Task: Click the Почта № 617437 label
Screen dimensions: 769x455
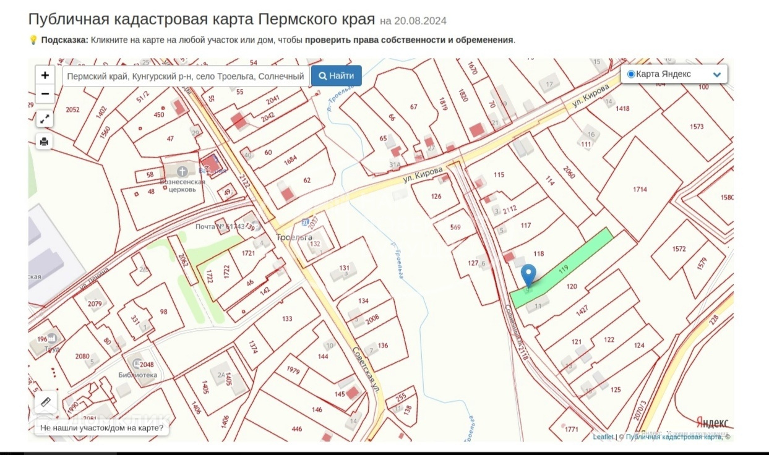Action: (220, 227)
